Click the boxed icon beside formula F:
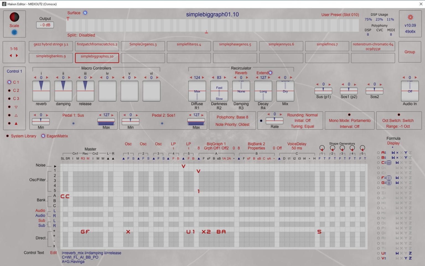This screenshot has width=425, height=266. (389, 178)
